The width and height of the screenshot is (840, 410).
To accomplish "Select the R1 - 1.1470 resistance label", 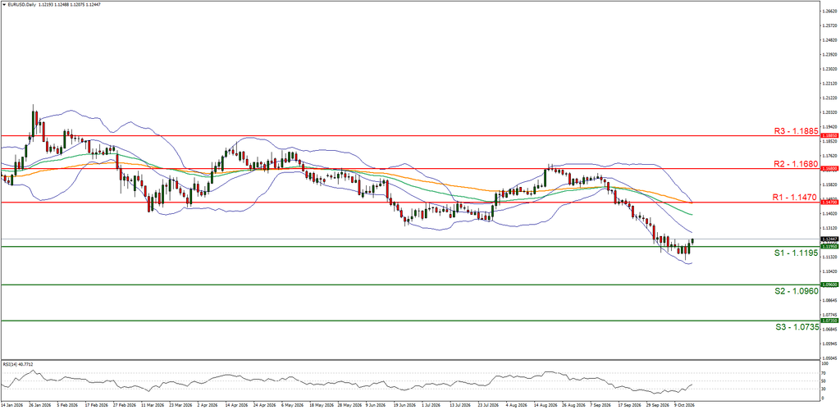I will (794, 197).
